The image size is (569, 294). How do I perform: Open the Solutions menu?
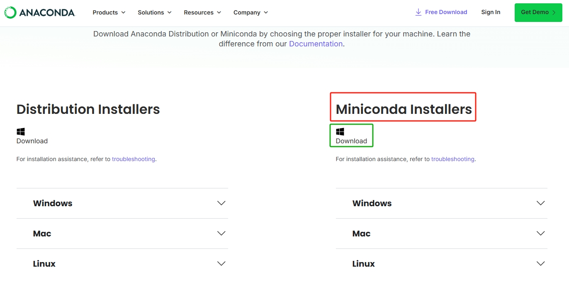155,12
